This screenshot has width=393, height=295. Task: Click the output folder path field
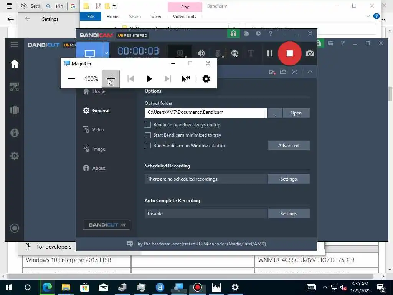point(206,113)
